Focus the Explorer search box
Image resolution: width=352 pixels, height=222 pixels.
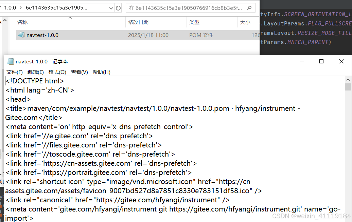(190, 8)
